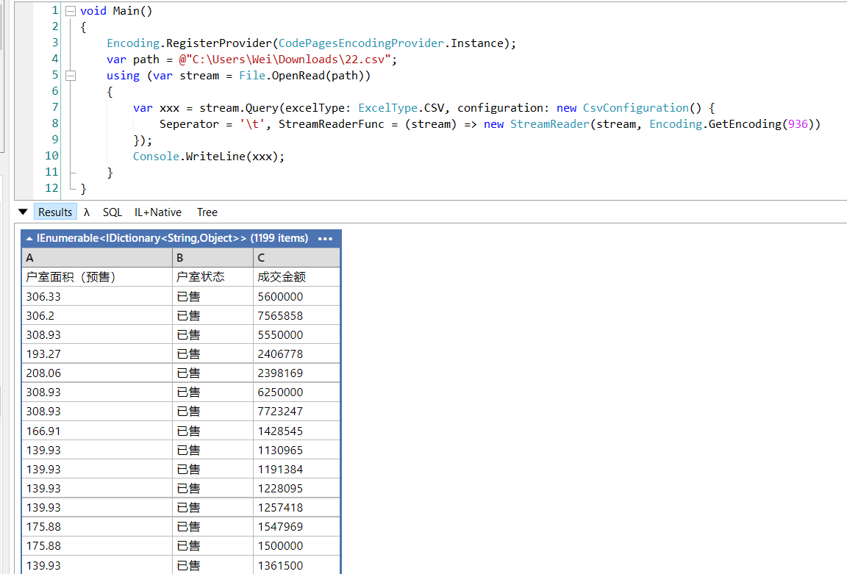Open the Tree tab
This screenshot has width=847, height=574.
click(207, 212)
